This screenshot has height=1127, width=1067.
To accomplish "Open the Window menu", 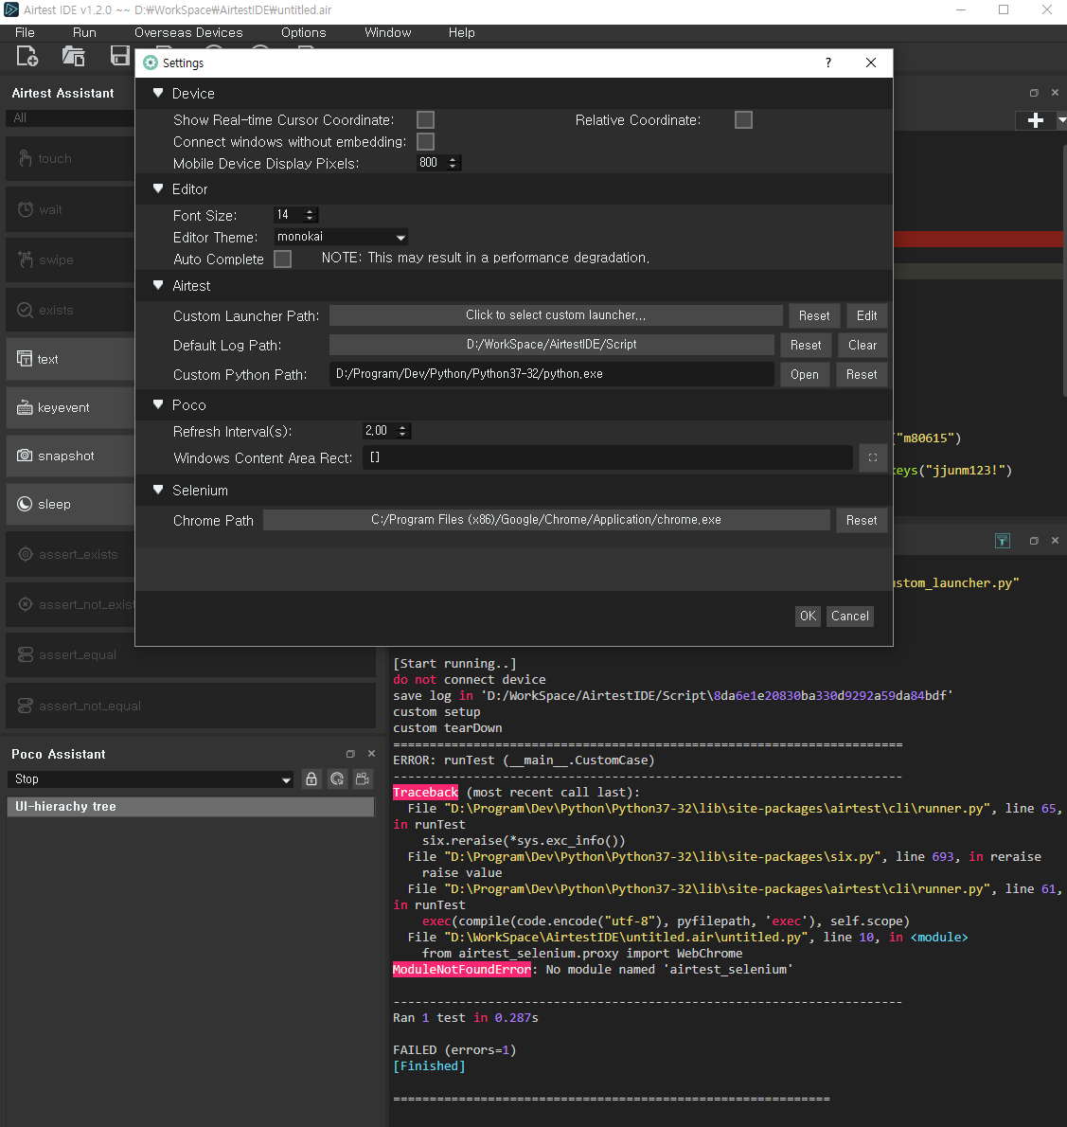I will 388,32.
